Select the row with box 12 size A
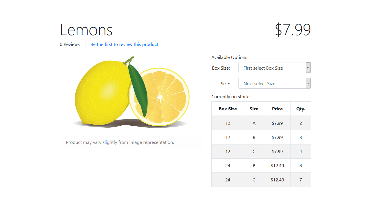The height and width of the screenshot is (208, 370). 261,123
